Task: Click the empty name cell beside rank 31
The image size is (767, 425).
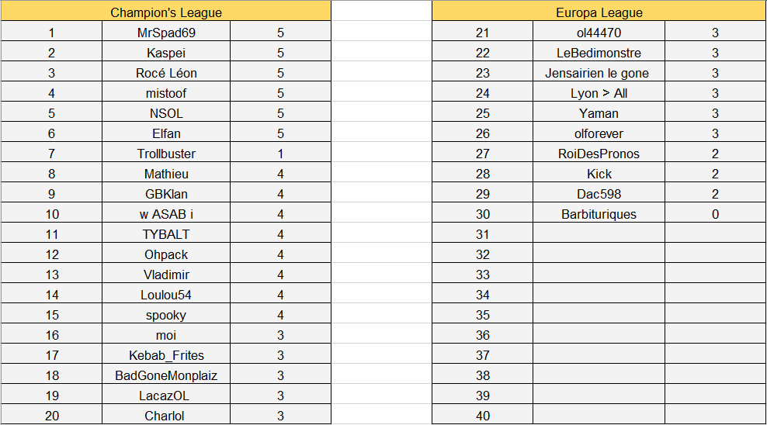Action: point(599,233)
